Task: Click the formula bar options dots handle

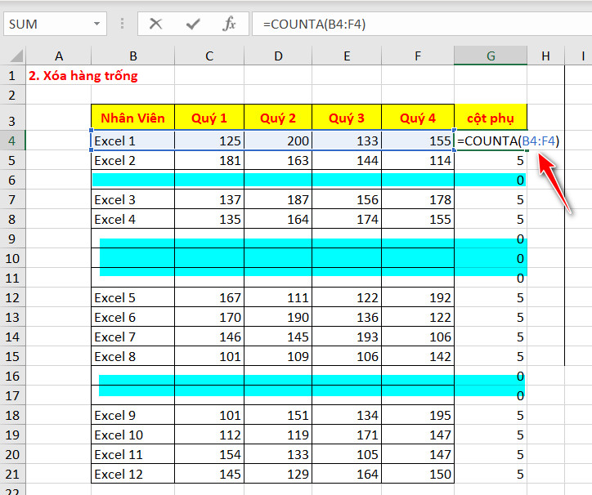Action: click(x=122, y=24)
